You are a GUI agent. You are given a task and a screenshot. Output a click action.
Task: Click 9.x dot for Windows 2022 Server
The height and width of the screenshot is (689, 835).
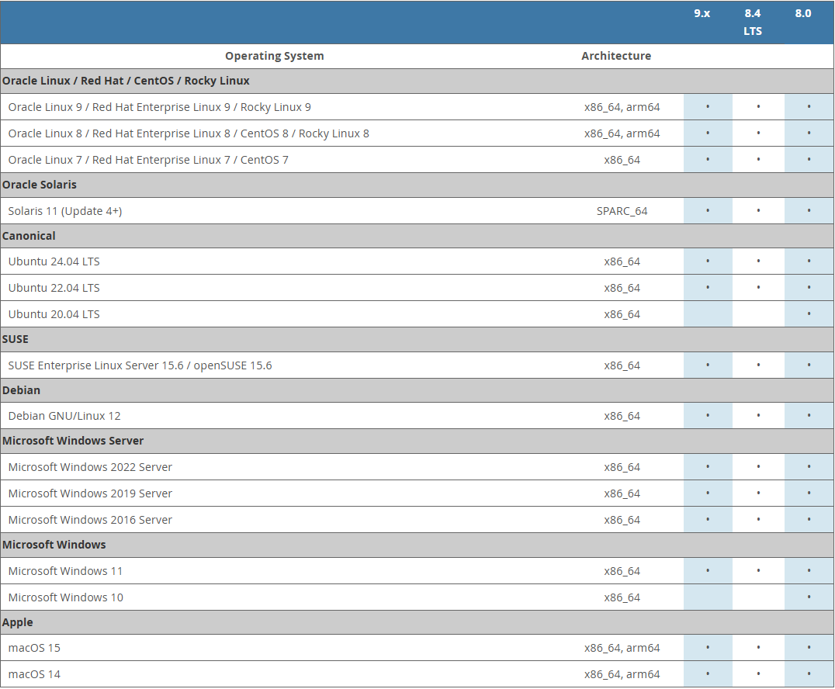pyautogui.click(x=708, y=466)
